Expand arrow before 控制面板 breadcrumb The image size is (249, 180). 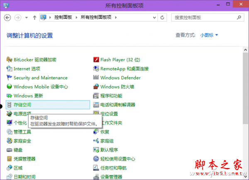point(50,17)
